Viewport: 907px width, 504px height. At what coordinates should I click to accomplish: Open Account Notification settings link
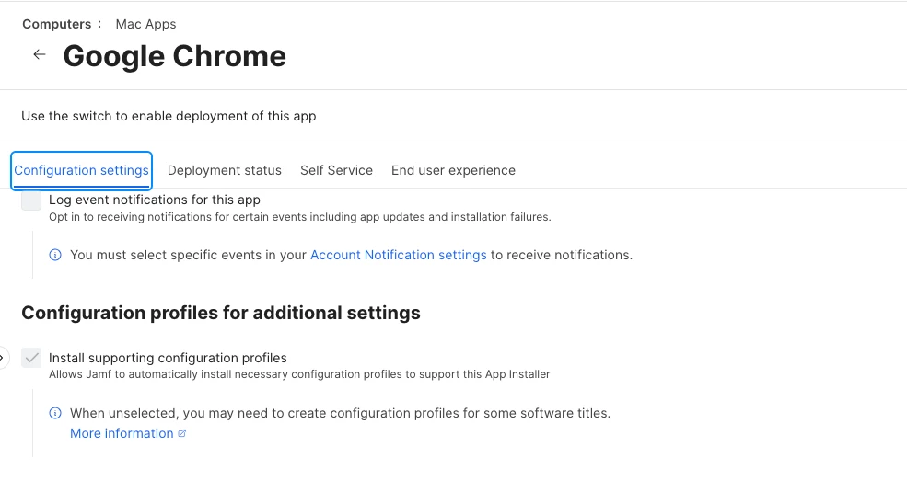(x=398, y=255)
